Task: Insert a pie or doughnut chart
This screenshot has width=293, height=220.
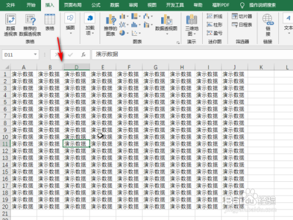Action: tap(124, 33)
